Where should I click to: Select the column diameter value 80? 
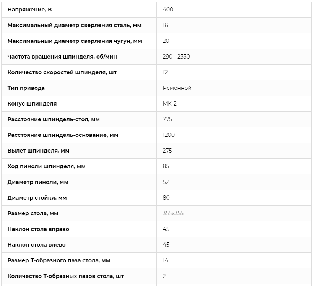point(166,198)
